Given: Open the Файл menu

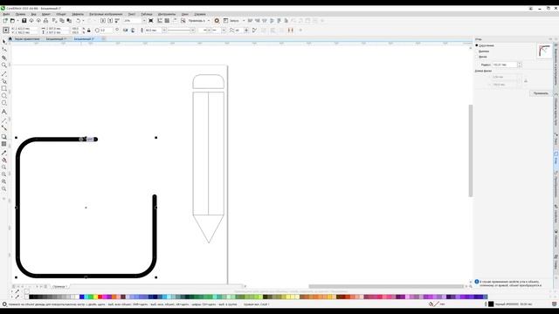Looking at the screenshot, I should pos(6,14).
